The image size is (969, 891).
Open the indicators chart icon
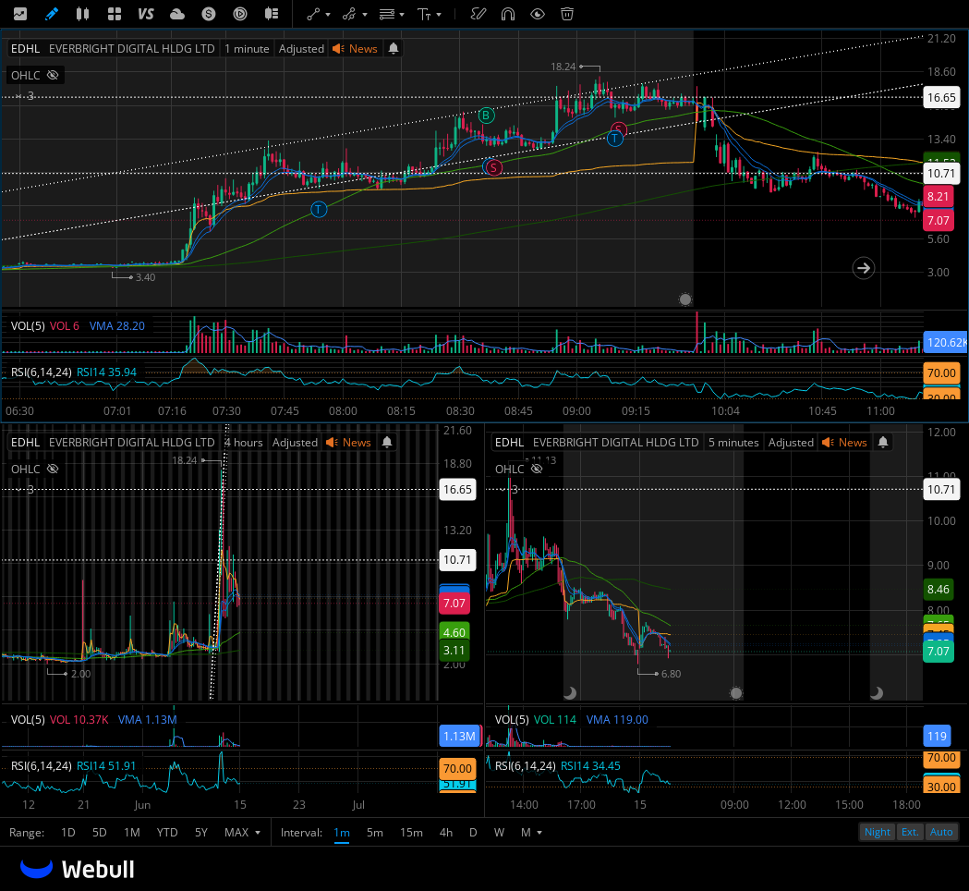pos(20,14)
